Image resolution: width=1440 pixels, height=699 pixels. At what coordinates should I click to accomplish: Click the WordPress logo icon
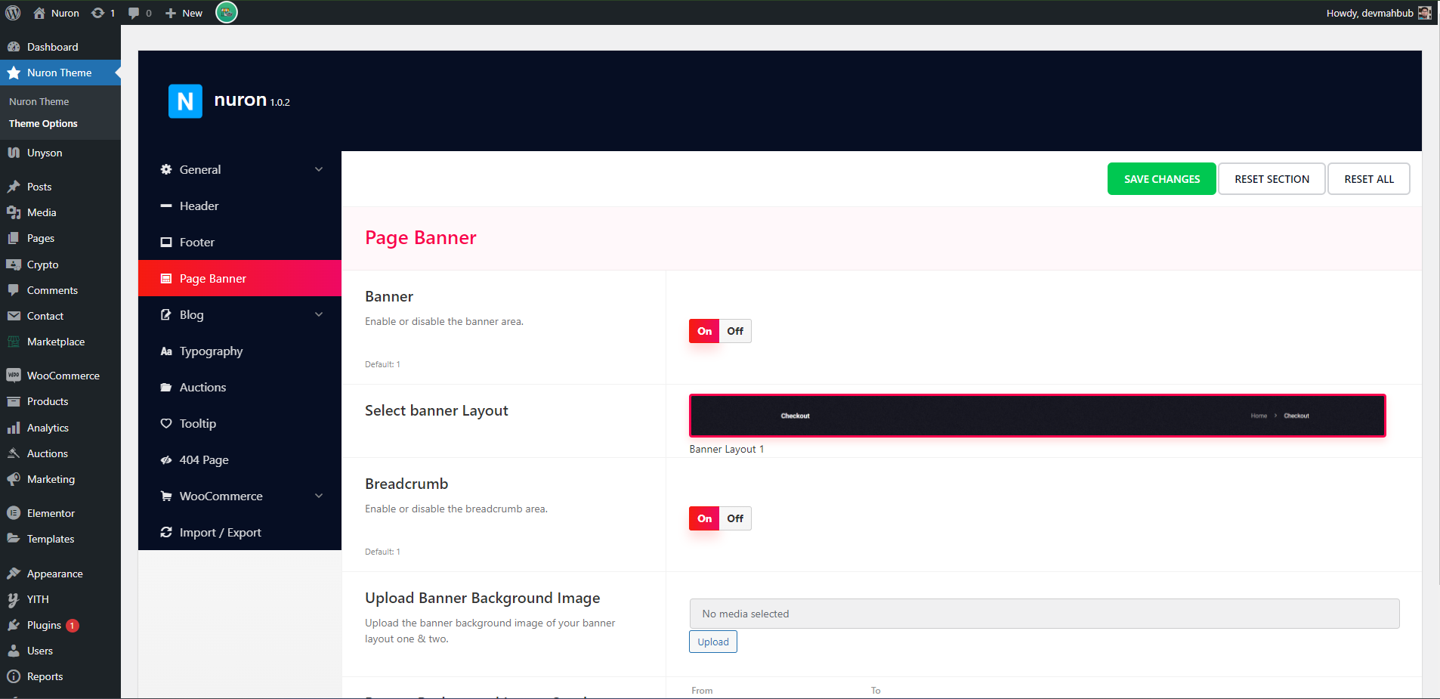pos(13,13)
